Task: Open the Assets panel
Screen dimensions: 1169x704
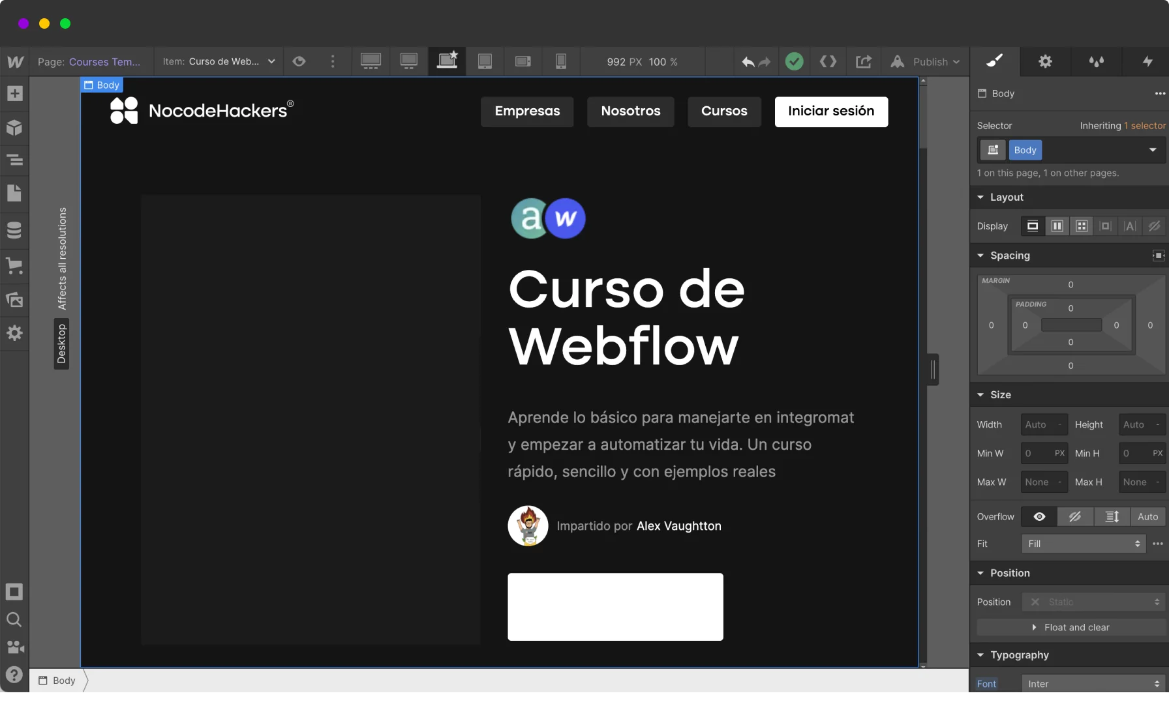Action: pyautogui.click(x=14, y=300)
